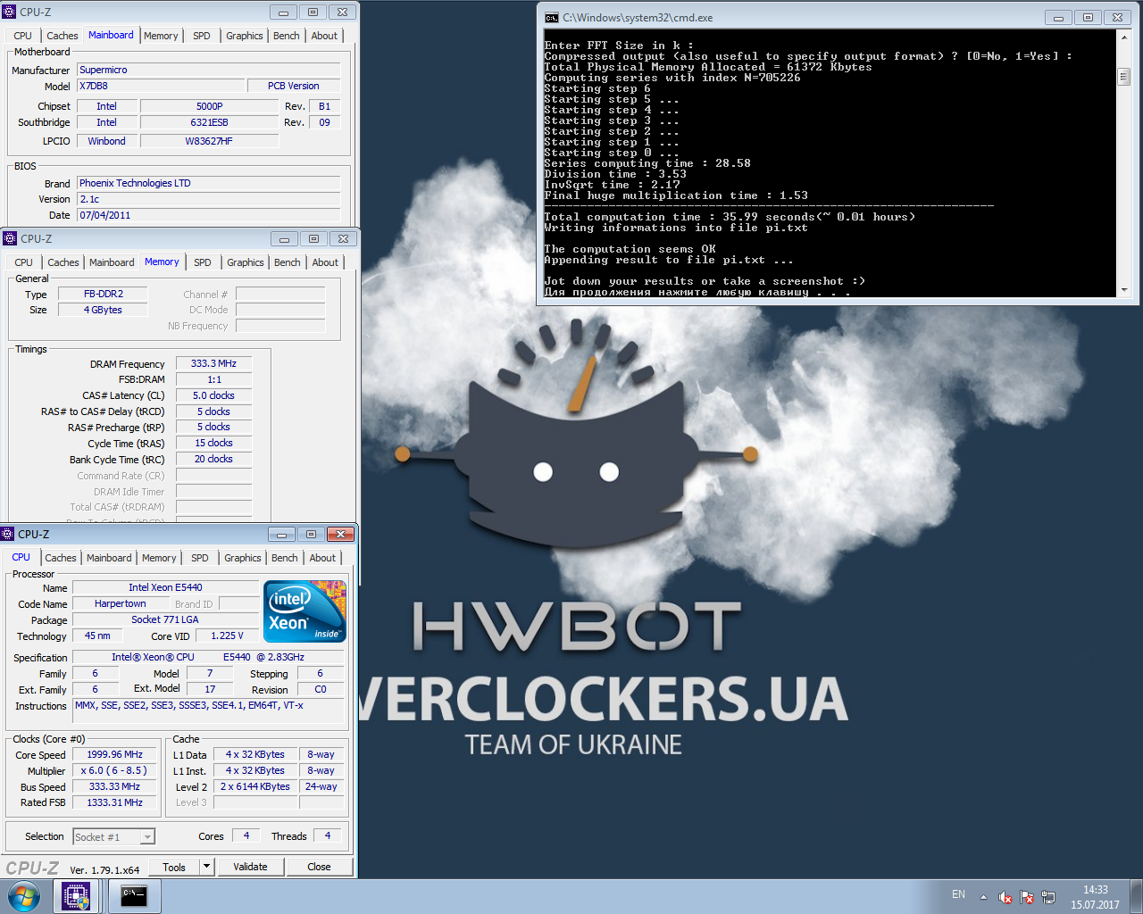Open Bench tab in top Mainboard window
Viewport: 1143px width, 914px height.
click(x=287, y=36)
